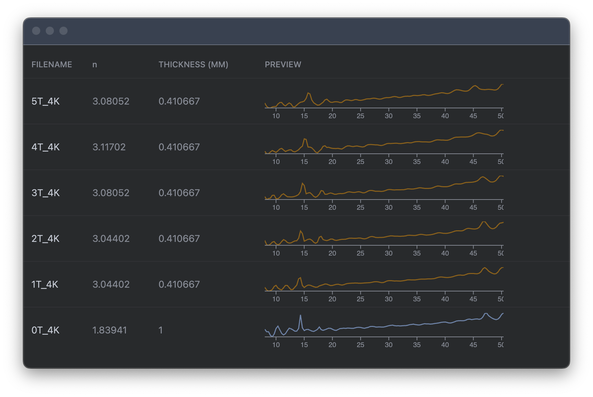Open the 2T_4K spectrum preview chart

(384, 238)
